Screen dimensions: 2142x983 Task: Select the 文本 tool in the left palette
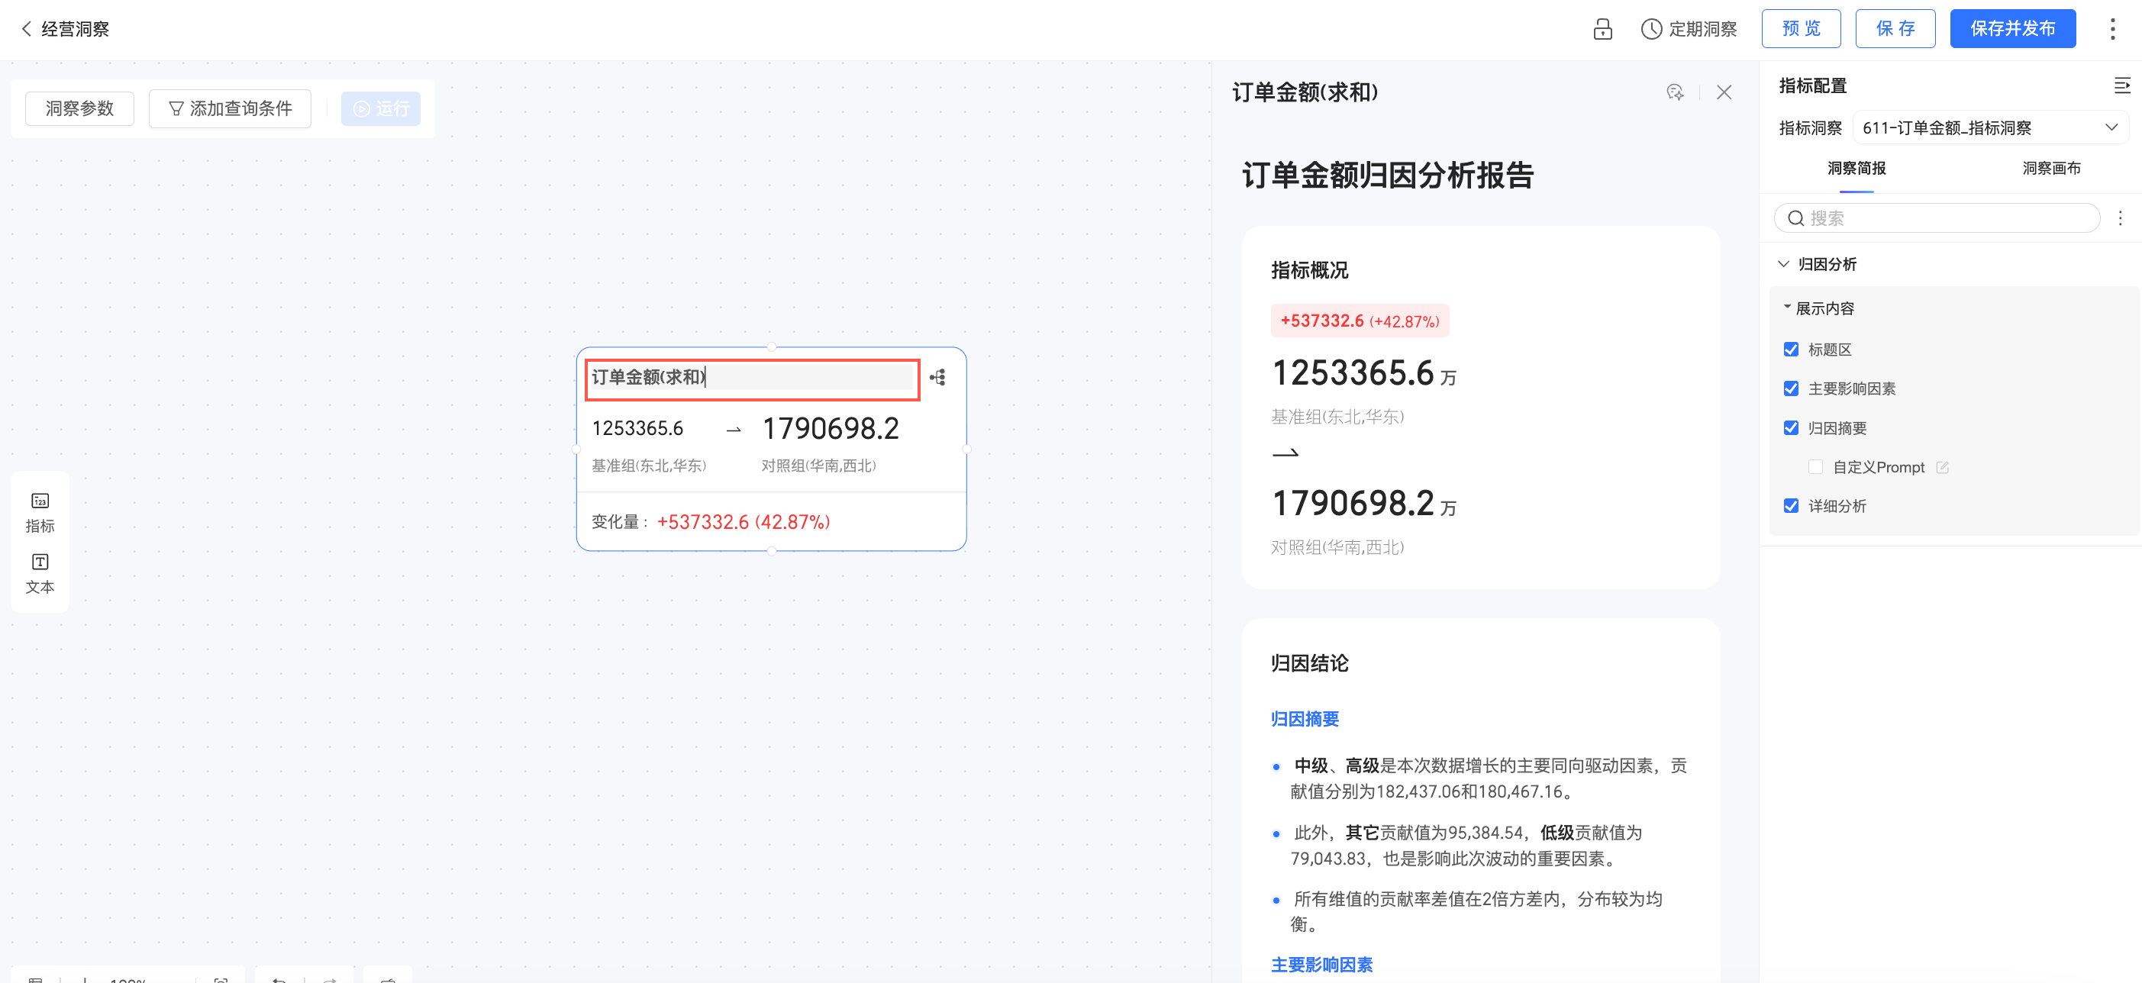coord(40,573)
